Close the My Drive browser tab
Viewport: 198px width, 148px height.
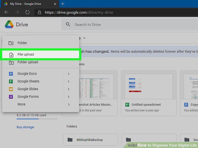[x=55, y=4]
